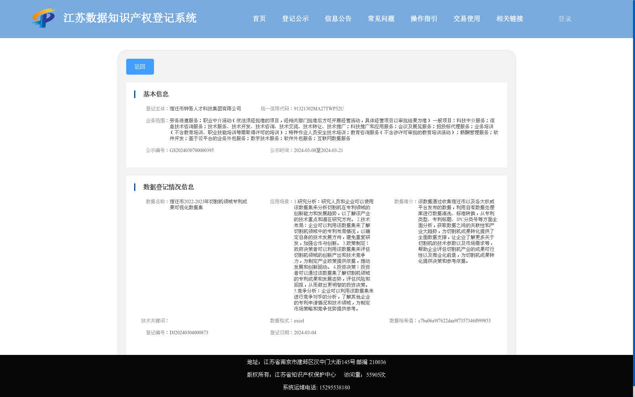The width and height of the screenshot is (635, 397).
Task: Click the footer copyright 江苏省知识产权保护中心
Action: tap(305, 375)
